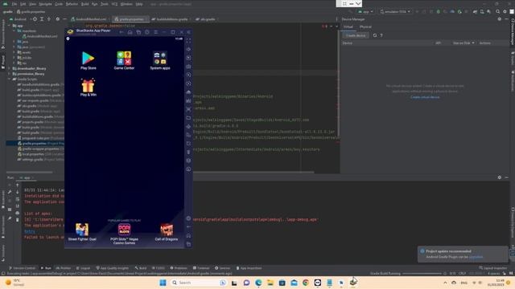This screenshot has width=515, height=289.
Task: Click the Create device button
Action: click(356, 35)
